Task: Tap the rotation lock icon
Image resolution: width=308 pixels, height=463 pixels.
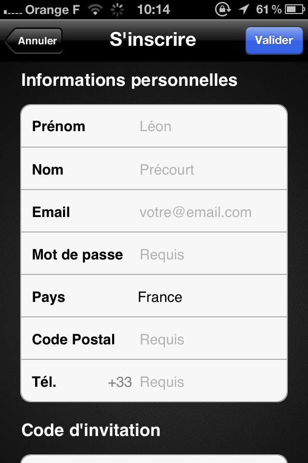Action: [x=222, y=9]
